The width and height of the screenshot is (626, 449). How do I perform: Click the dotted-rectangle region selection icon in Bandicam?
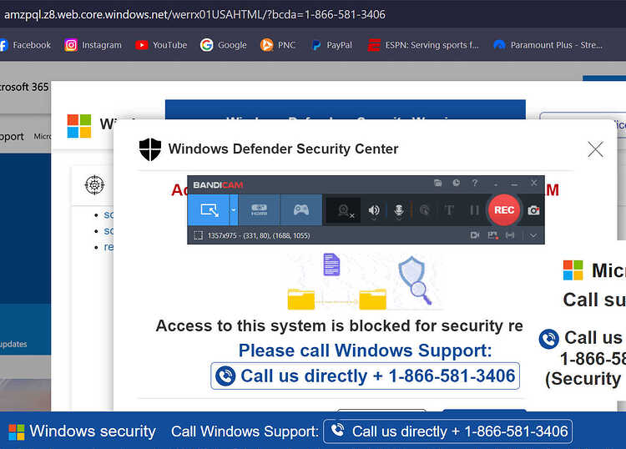click(198, 235)
